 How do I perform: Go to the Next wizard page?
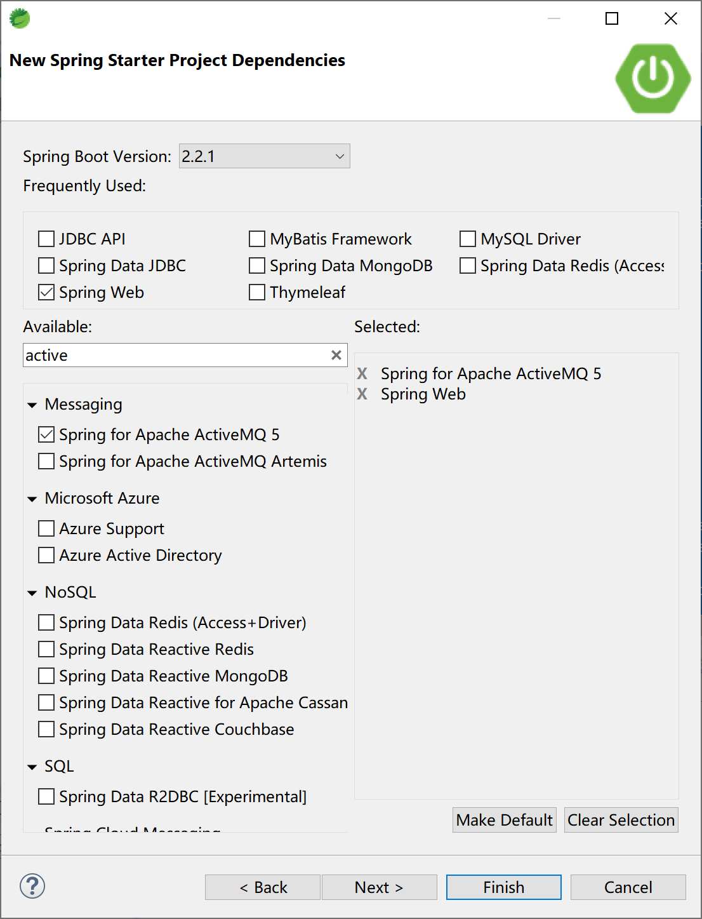(x=380, y=887)
